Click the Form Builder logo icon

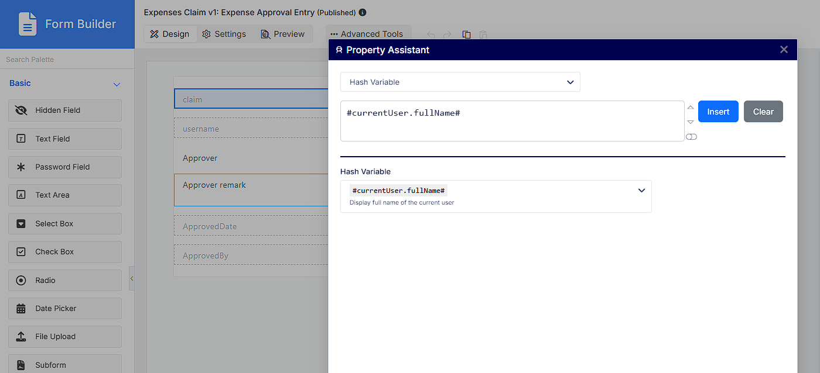pos(28,24)
